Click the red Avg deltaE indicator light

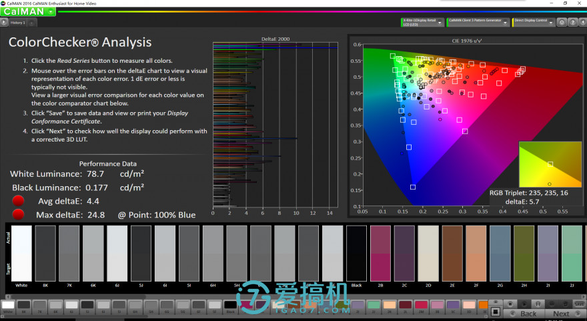point(18,201)
